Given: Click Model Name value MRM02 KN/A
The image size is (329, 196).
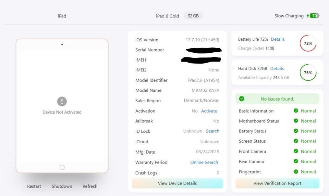Looking at the screenshot, I should pyautogui.click(x=205, y=90).
